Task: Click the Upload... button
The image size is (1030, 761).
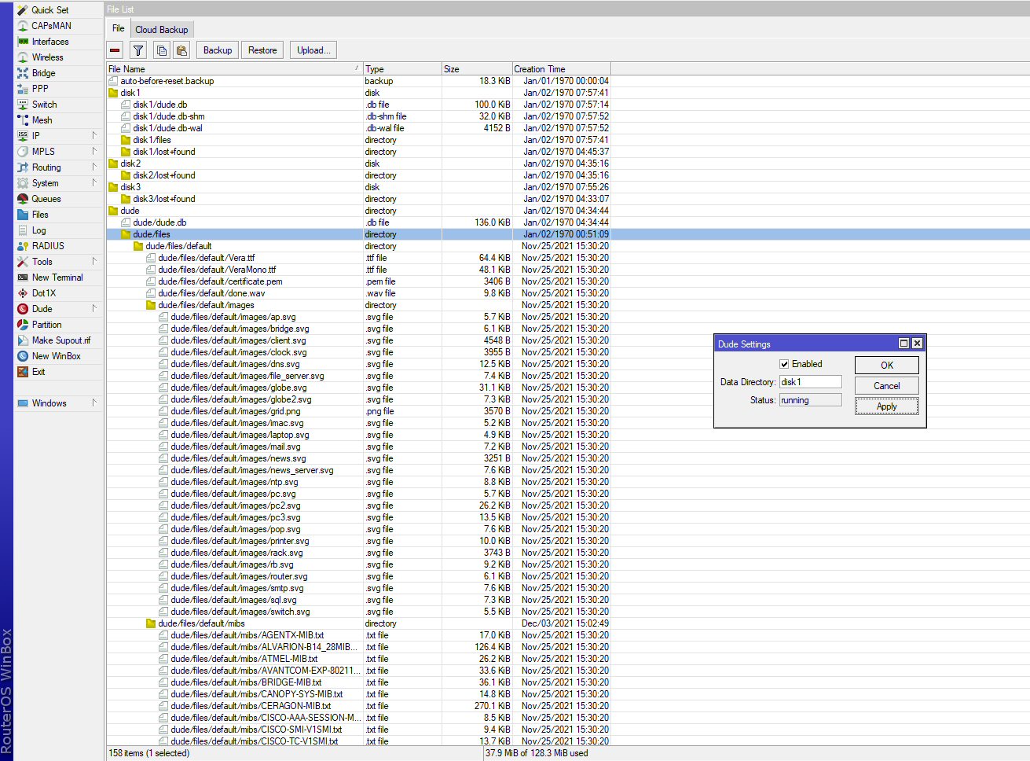Action: 313,50
